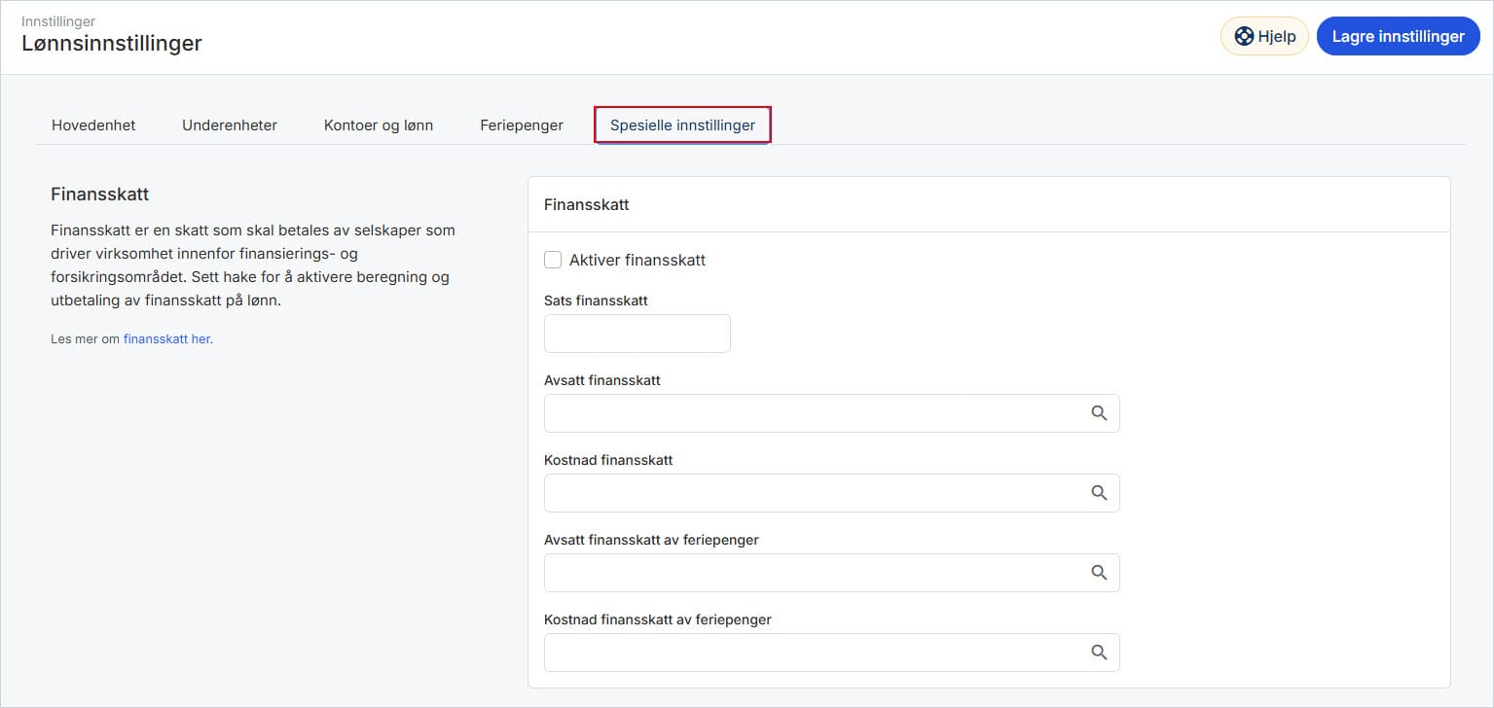Click the magnifier icon in Avsatt finansskatt
This screenshot has width=1494, height=708.
coord(1099,413)
